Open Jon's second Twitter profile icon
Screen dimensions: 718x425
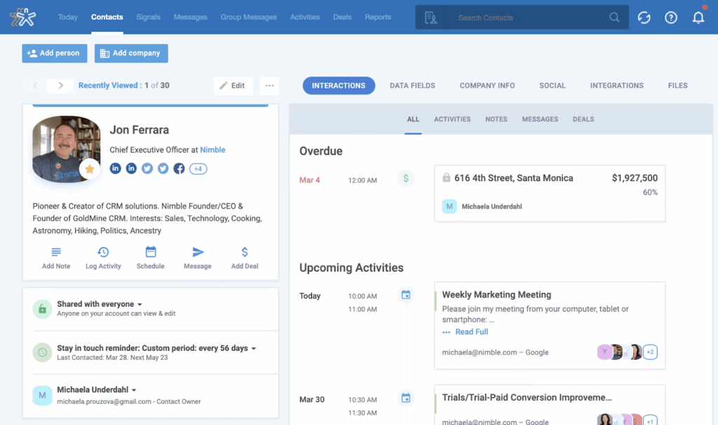tap(163, 168)
